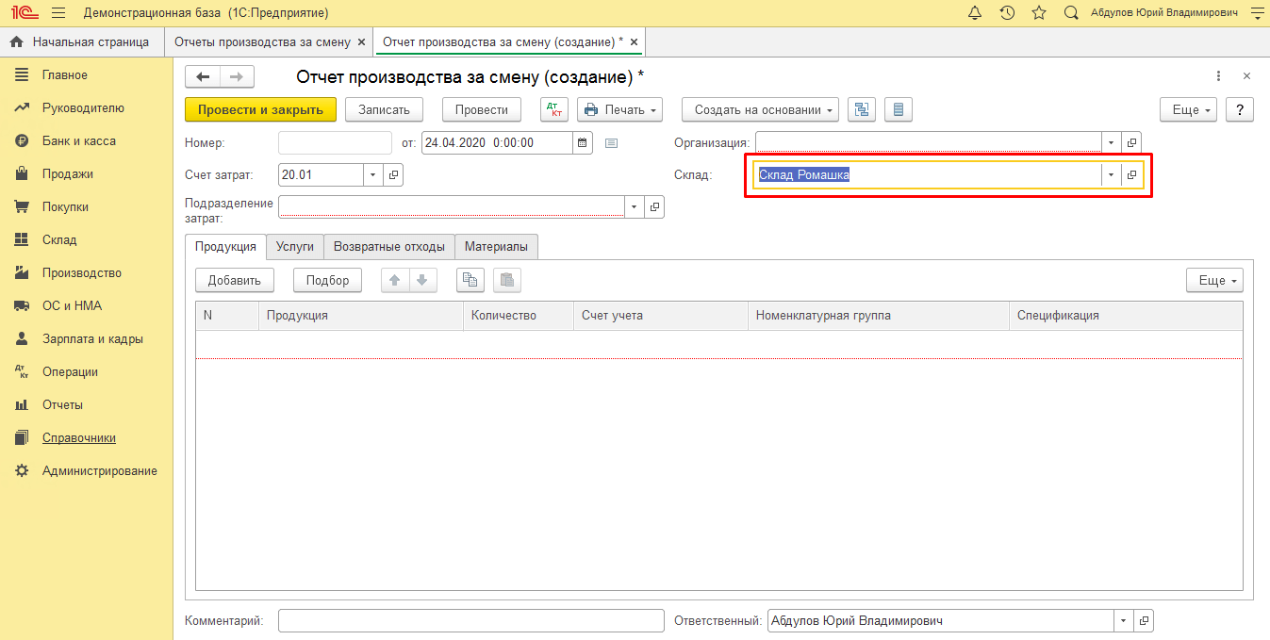The width and height of the screenshot is (1270, 640).
Task: Click the document structure icon
Action: tap(861, 109)
